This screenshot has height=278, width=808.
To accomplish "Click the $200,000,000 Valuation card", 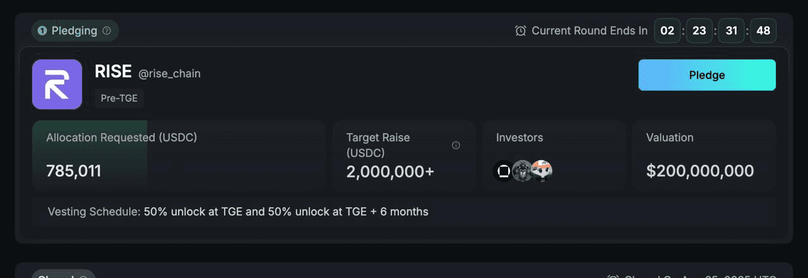I will click(704, 155).
